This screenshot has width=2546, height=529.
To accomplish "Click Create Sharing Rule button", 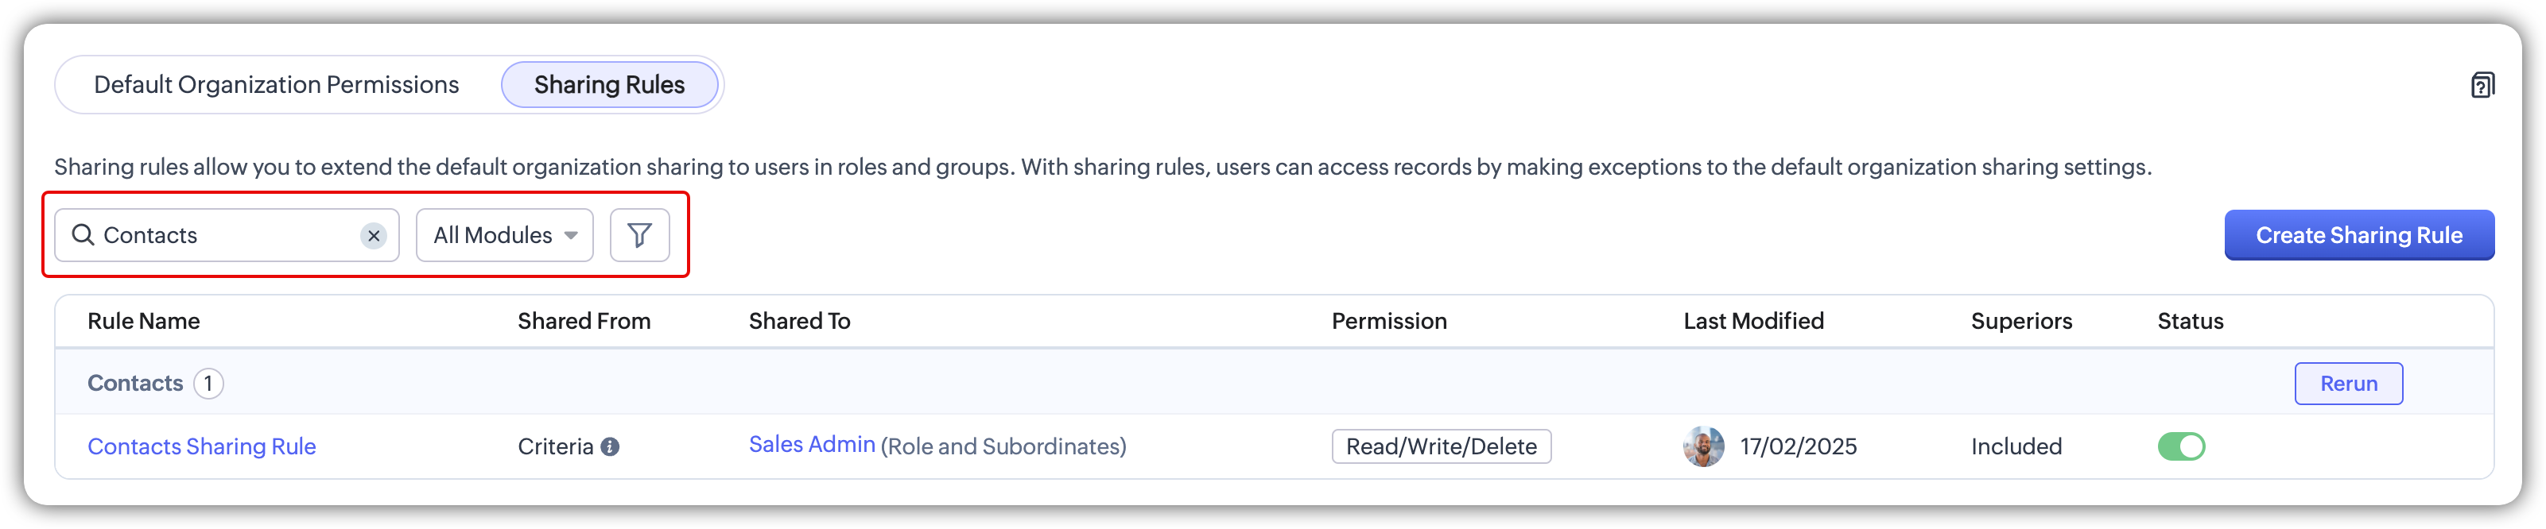I will (2358, 235).
